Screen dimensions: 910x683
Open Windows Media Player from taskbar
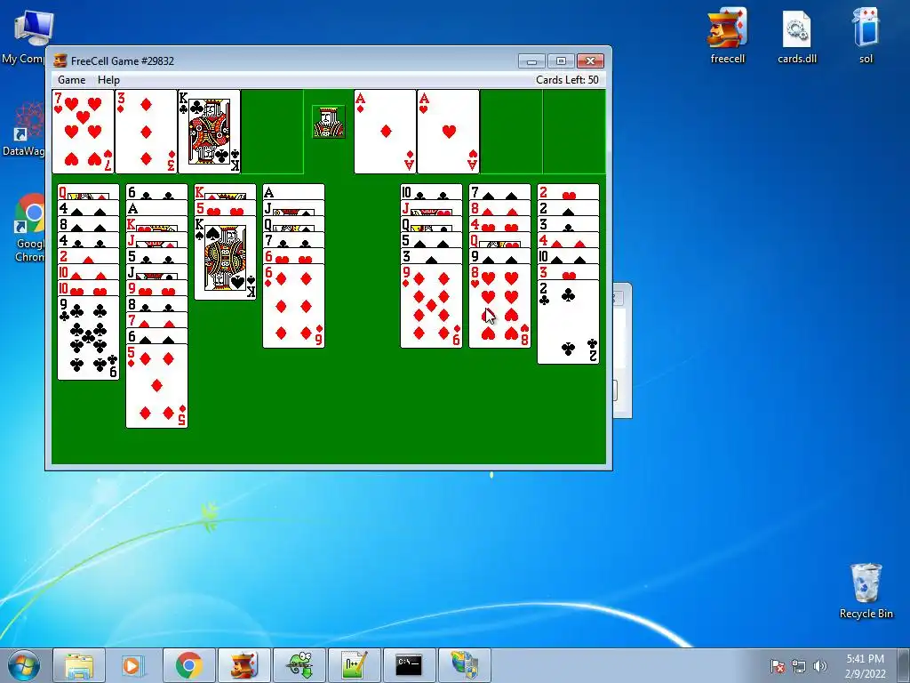click(133, 665)
